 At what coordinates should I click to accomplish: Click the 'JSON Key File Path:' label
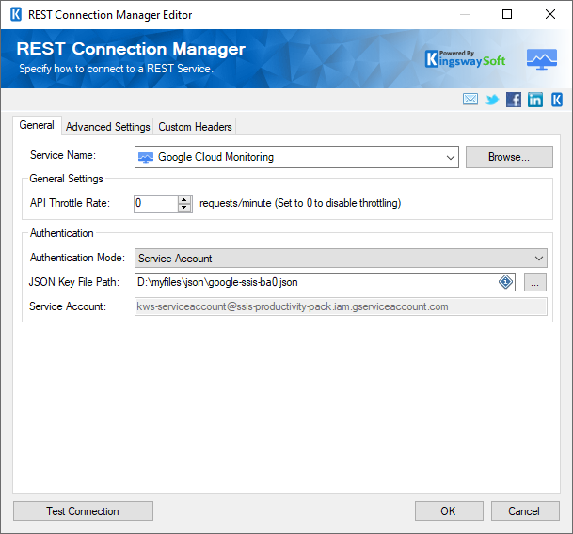click(74, 282)
